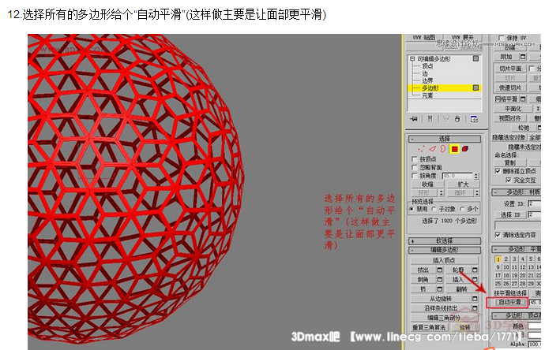Click the 按平滑组选择 button
Image resolution: width=545 pixels, height=350 pixels.
tap(510, 293)
